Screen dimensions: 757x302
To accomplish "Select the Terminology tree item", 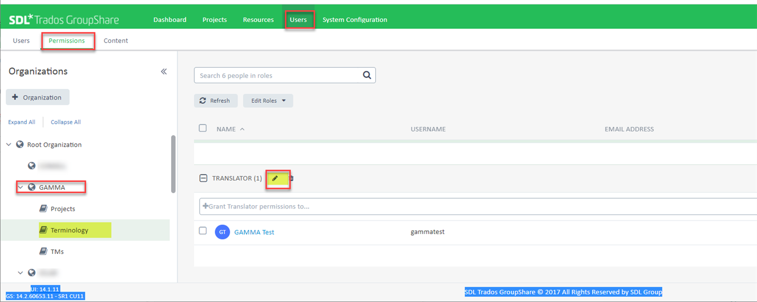I will [69, 230].
